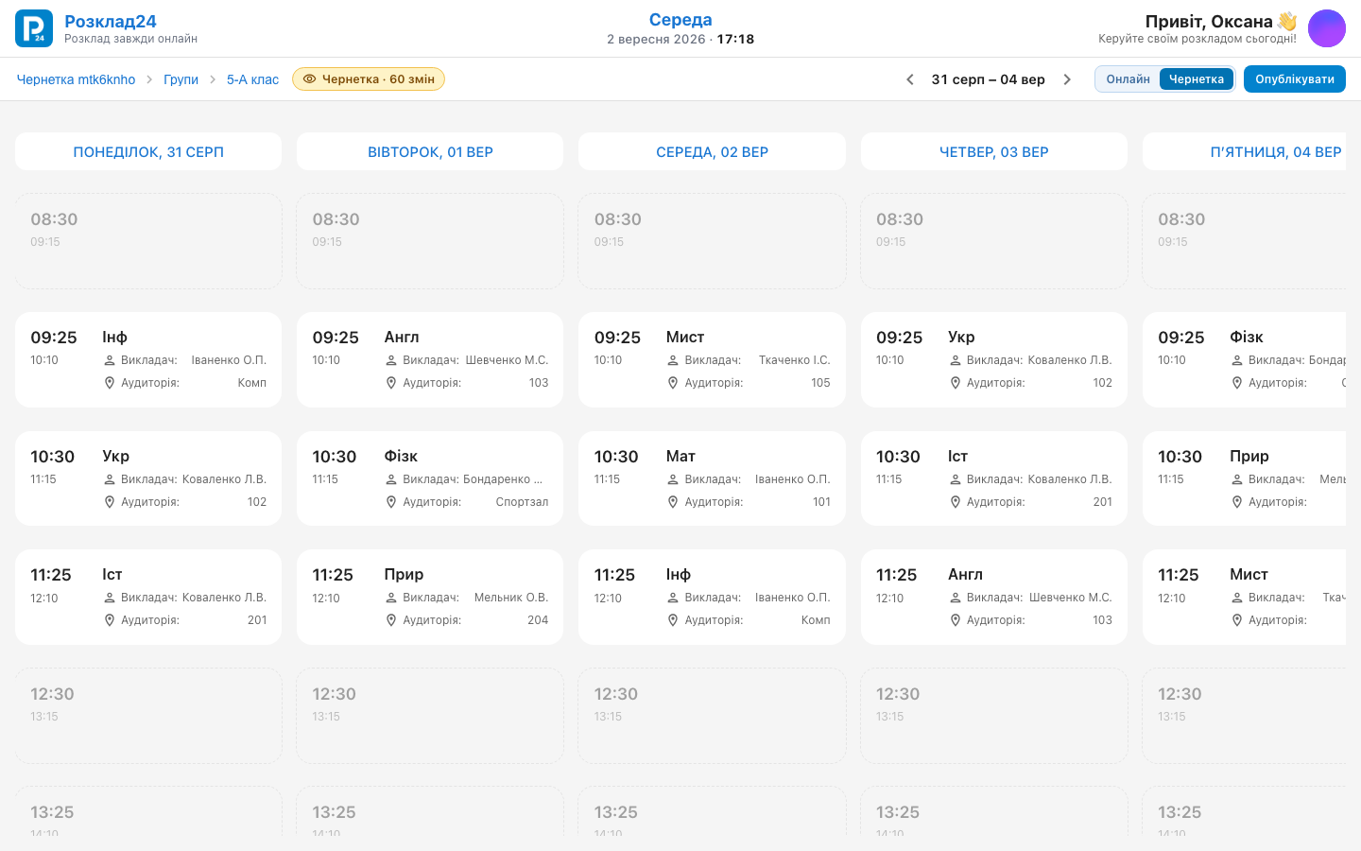1361x851 pixels.
Task: Switch view to Чернетка mode
Action: point(1197,79)
